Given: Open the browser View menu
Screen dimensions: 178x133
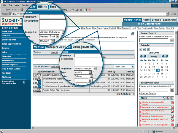Looking at the screenshot, I should click(x=17, y=5).
